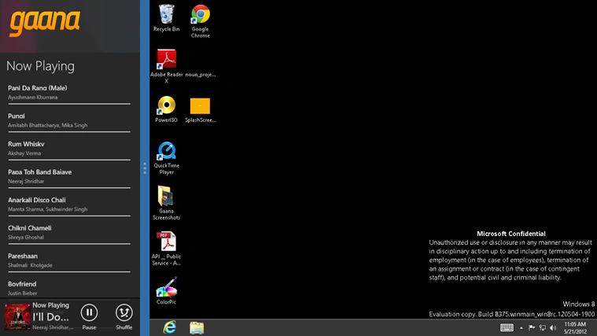Select the Pareshaan track in the list
597x336 pixels.
tap(69, 260)
